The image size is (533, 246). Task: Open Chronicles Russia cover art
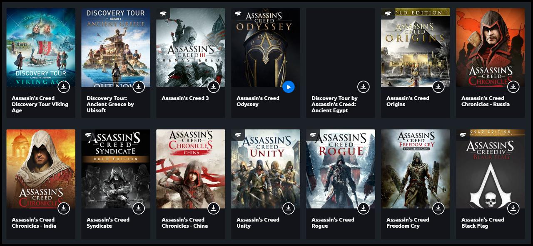491,47
